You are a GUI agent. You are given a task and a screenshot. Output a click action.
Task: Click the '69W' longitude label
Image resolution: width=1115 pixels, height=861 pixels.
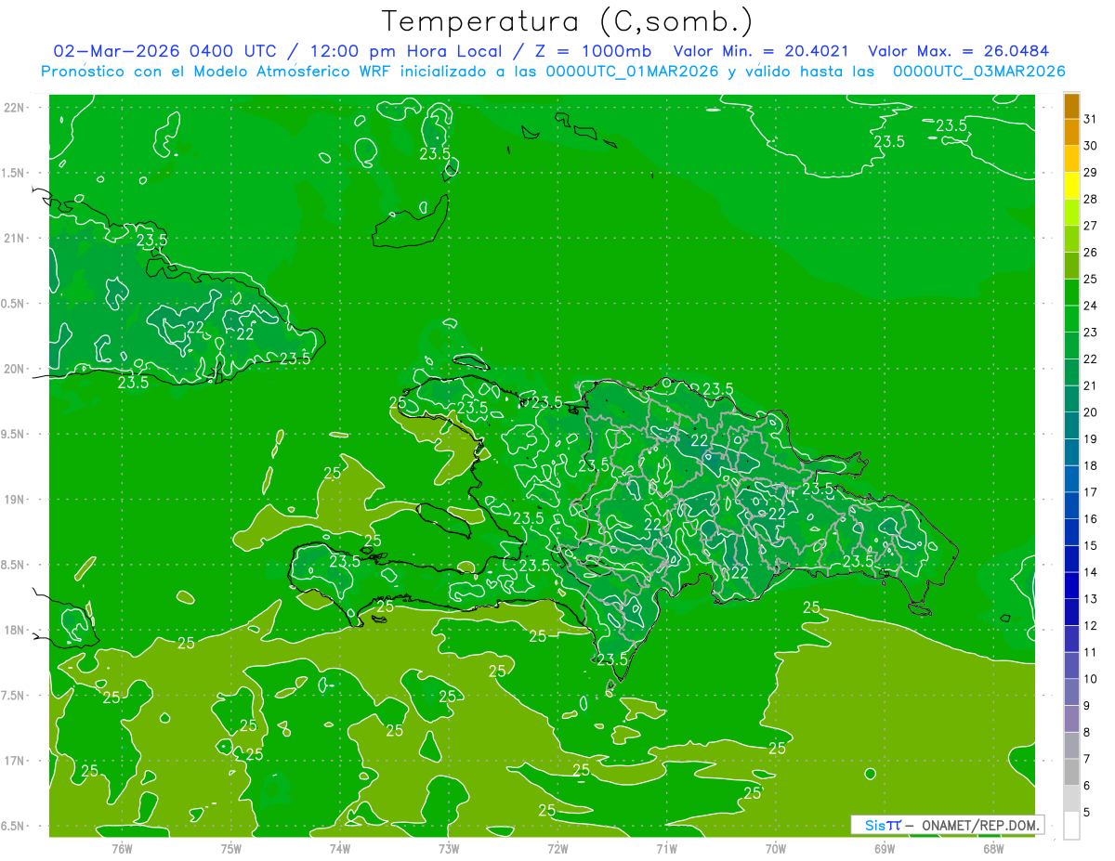pyautogui.click(x=885, y=848)
